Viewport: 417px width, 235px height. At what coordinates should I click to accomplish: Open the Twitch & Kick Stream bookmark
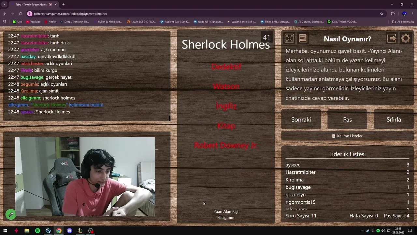pos(107,22)
